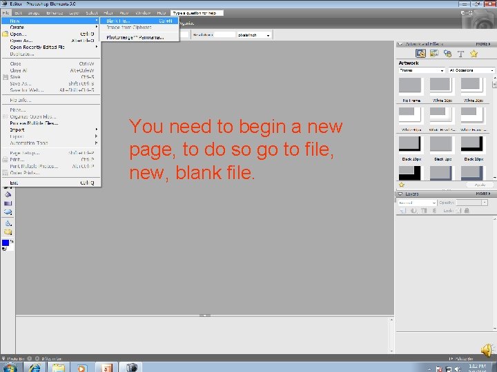Select the Custom Shape tool
Viewport: 497px width, 372px height.
[8, 212]
